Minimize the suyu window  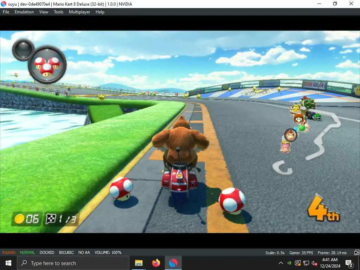[x=319, y=4]
